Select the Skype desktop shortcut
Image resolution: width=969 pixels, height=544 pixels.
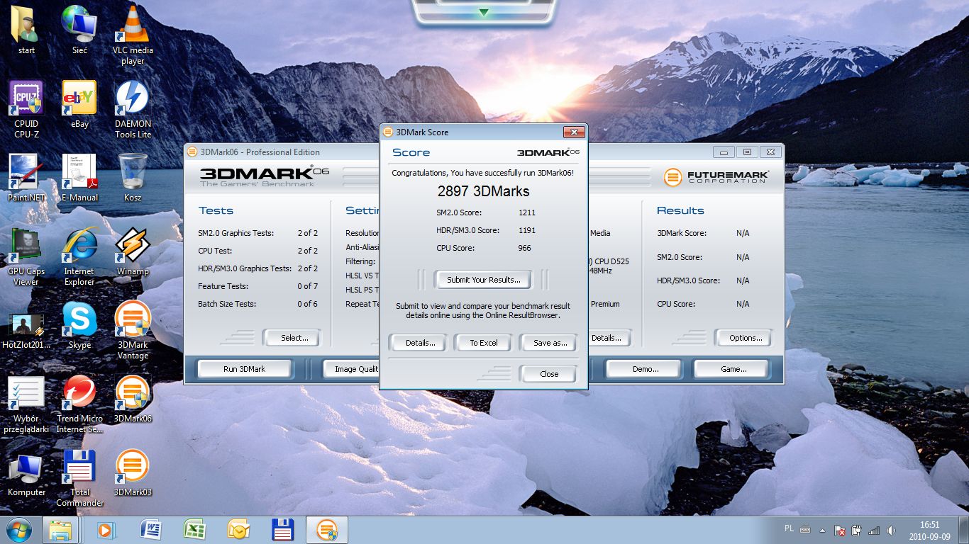coord(79,325)
